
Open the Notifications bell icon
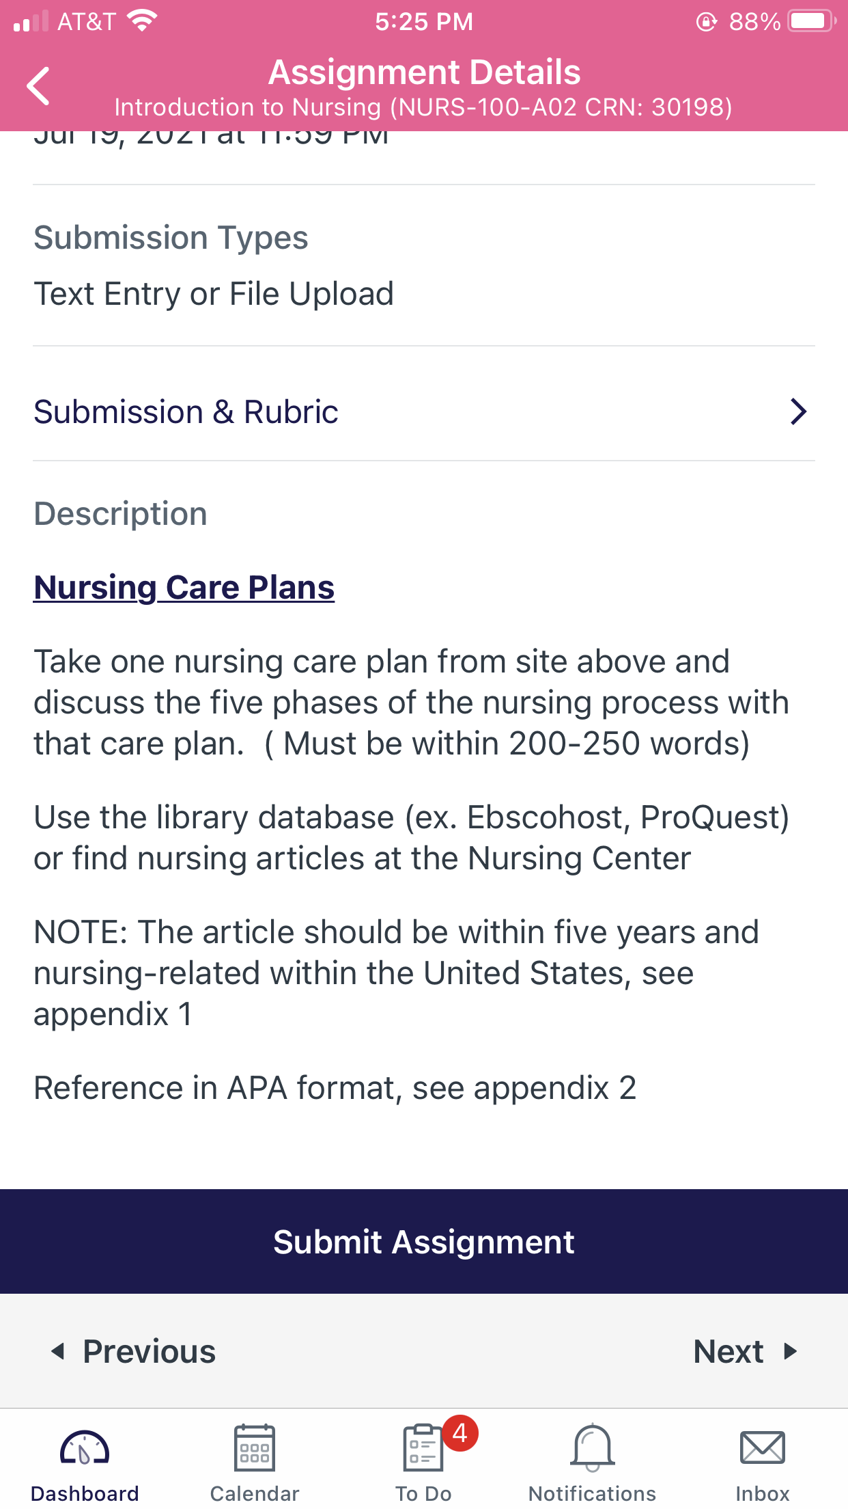point(593,1447)
